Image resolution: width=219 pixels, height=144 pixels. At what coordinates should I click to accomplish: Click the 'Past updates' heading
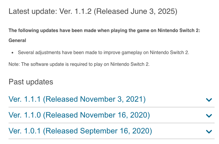31,82
